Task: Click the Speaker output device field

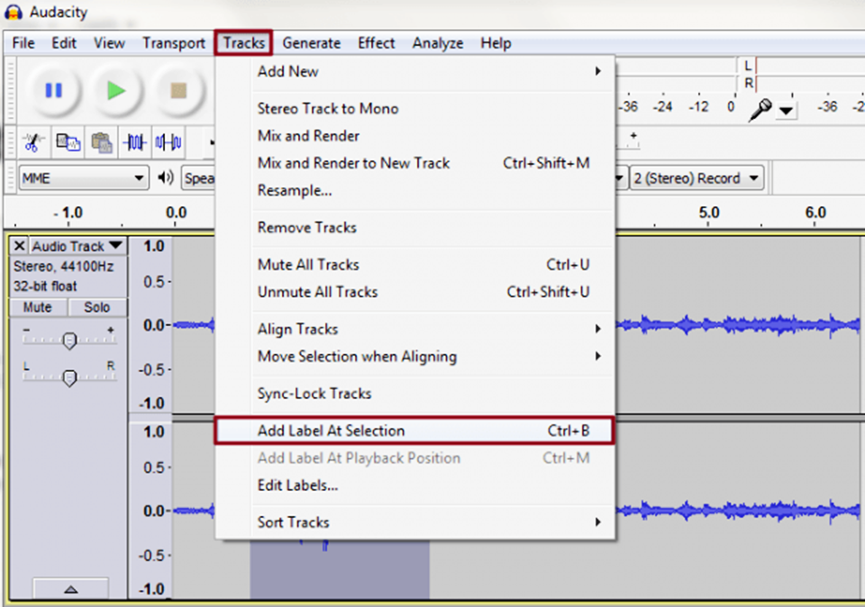Action: tap(198, 178)
